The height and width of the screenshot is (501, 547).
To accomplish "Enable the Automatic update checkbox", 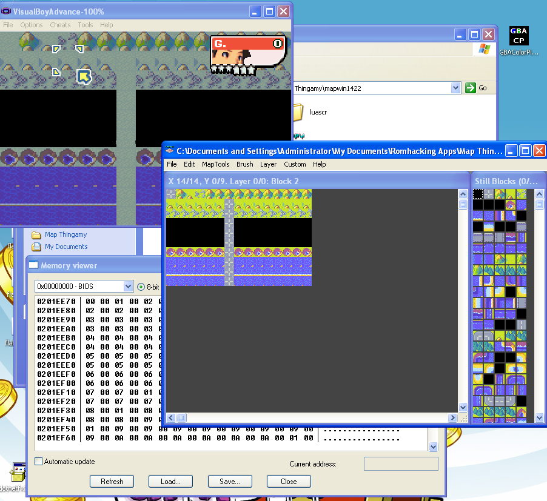I will [x=39, y=461].
